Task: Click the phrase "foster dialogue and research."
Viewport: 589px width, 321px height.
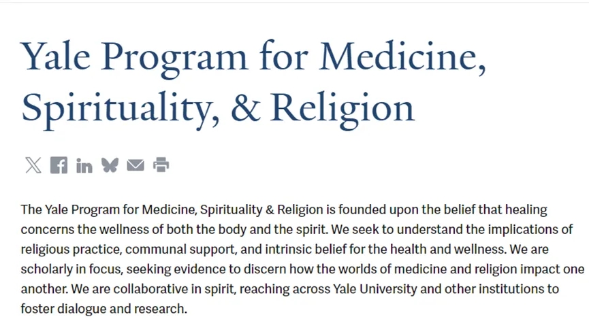Action: pyautogui.click(x=104, y=308)
